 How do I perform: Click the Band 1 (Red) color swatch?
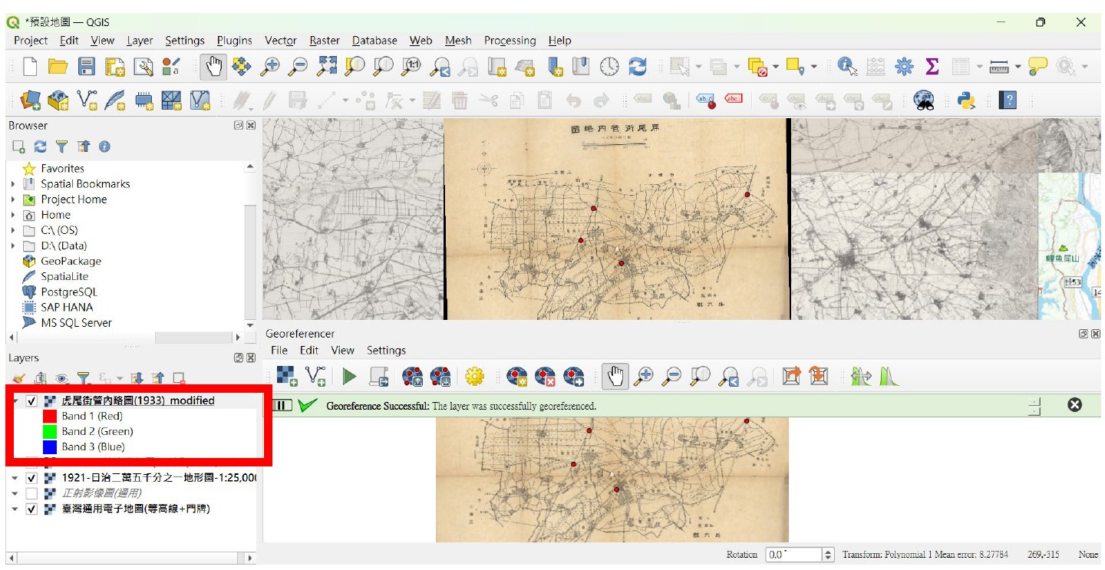50,416
